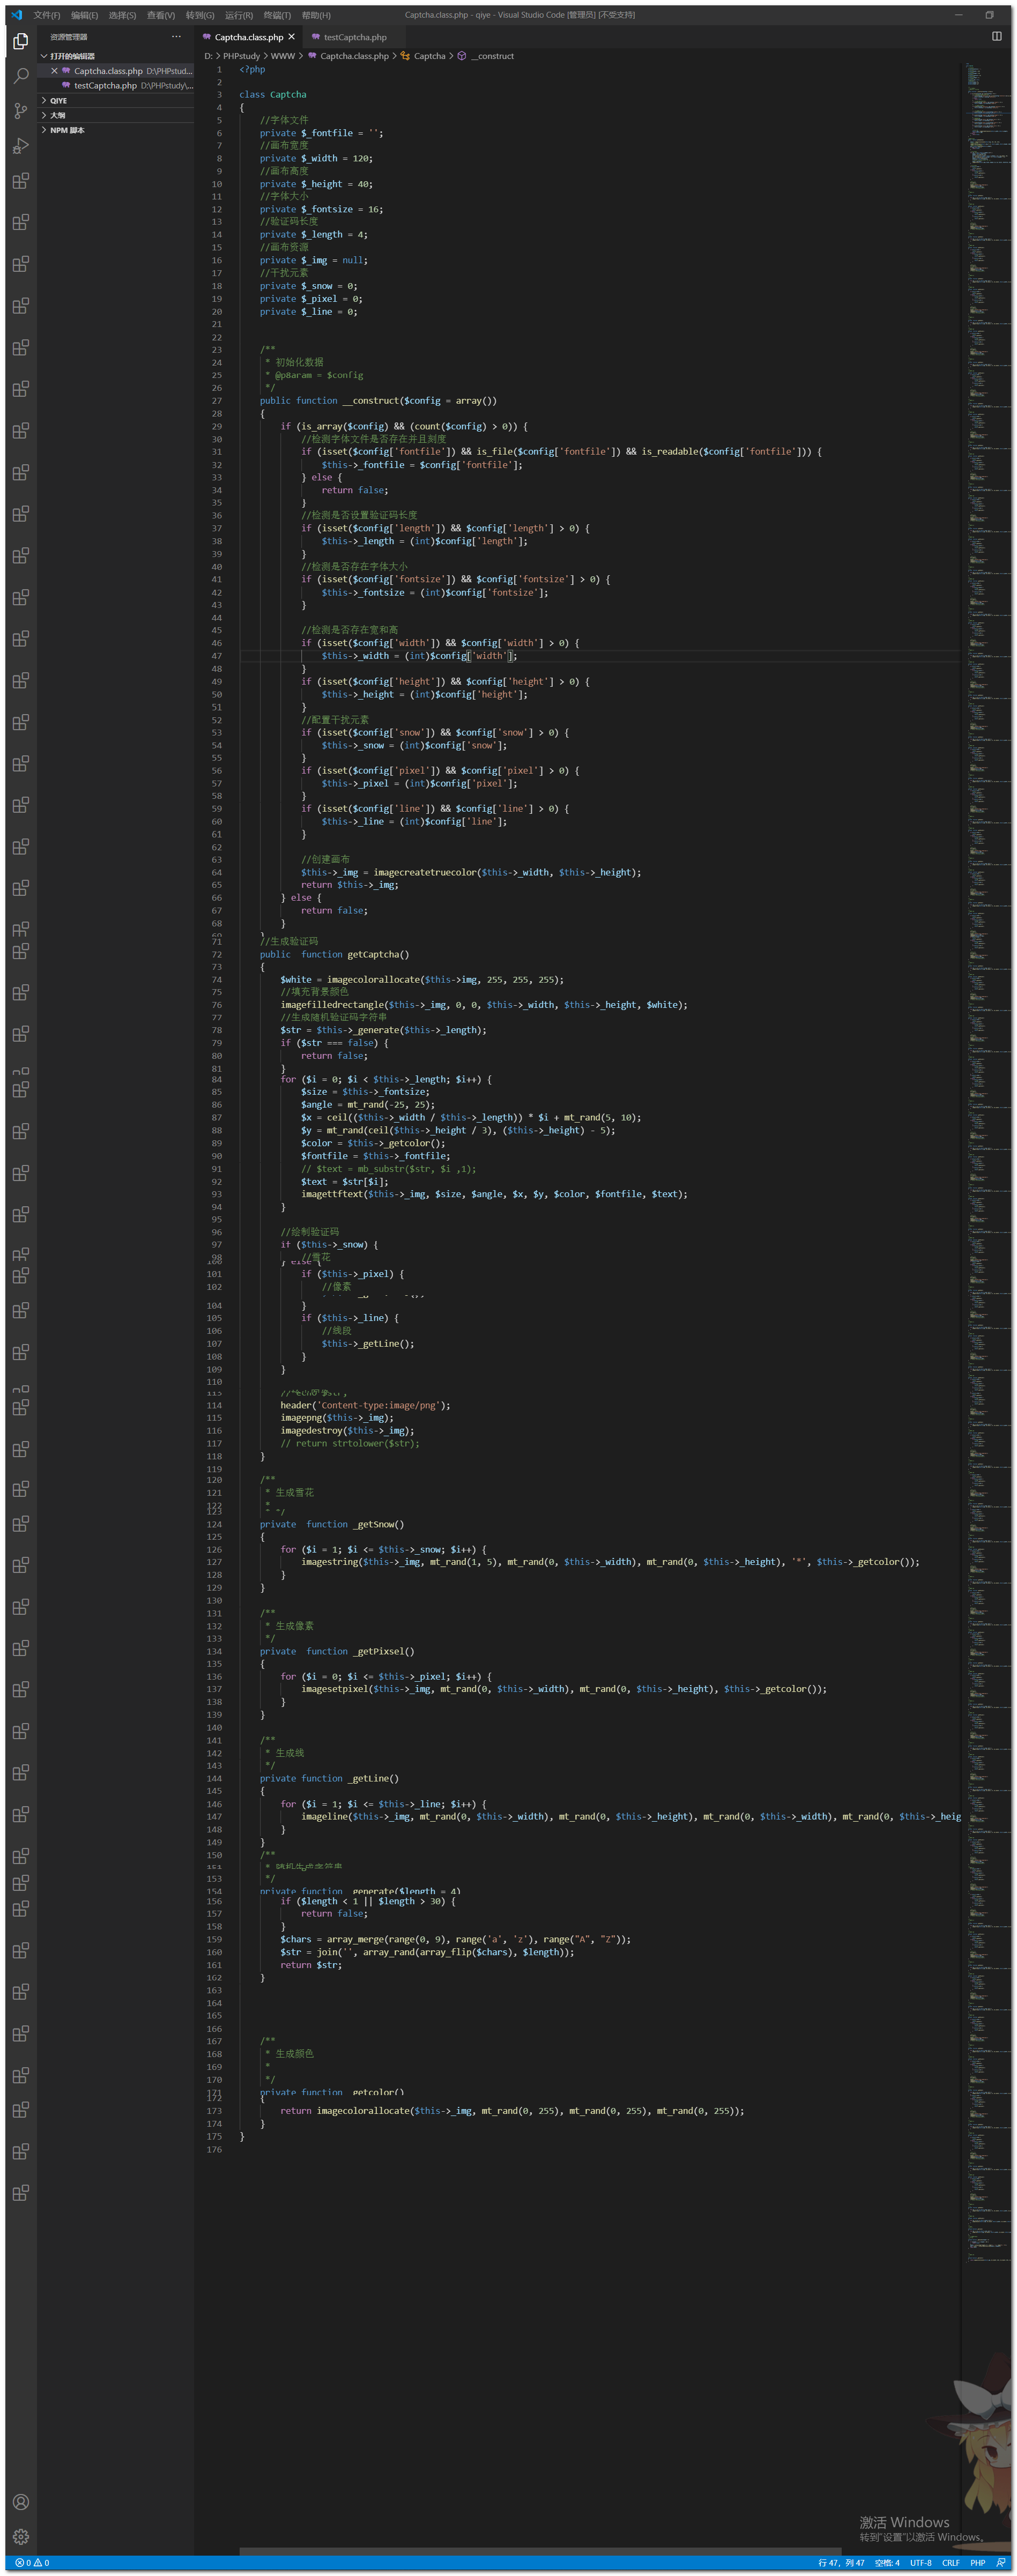Open the 编辑(E) menu
Image resolution: width=1017 pixels, height=2576 pixels.
click(85, 15)
